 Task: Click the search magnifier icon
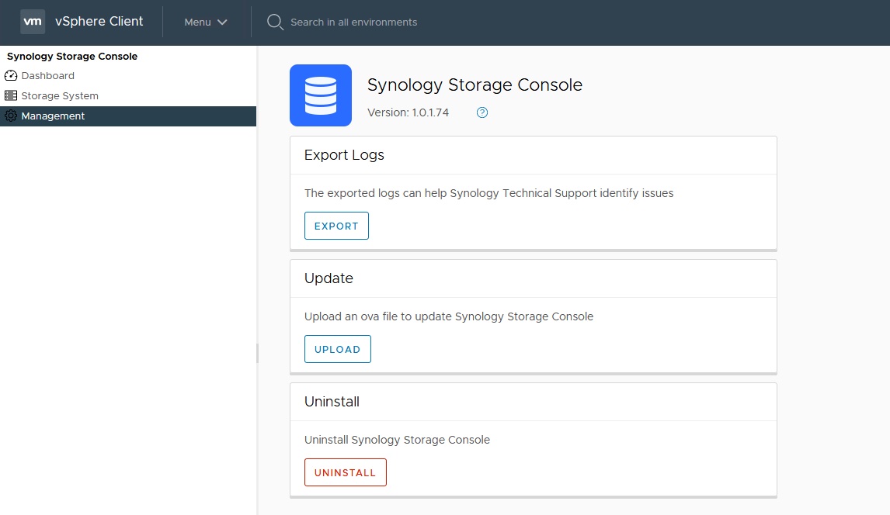275,22
